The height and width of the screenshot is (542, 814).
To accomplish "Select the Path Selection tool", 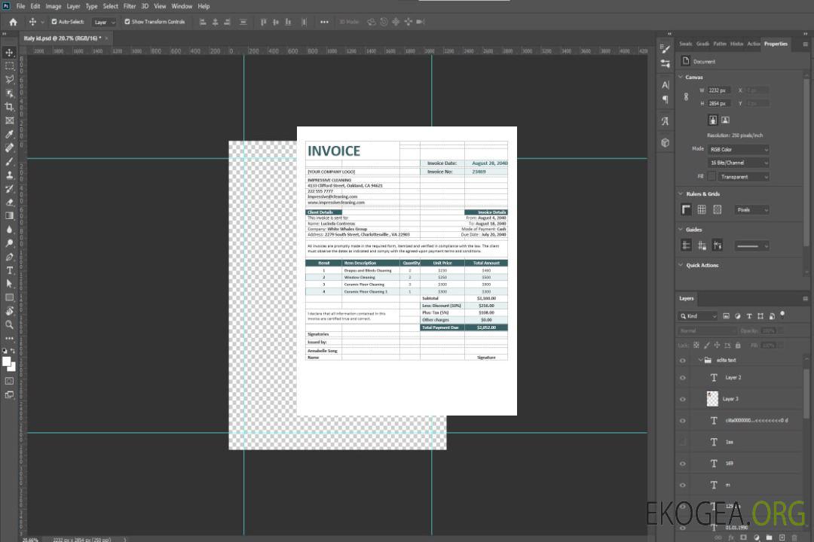I will [x=9, y=284].
